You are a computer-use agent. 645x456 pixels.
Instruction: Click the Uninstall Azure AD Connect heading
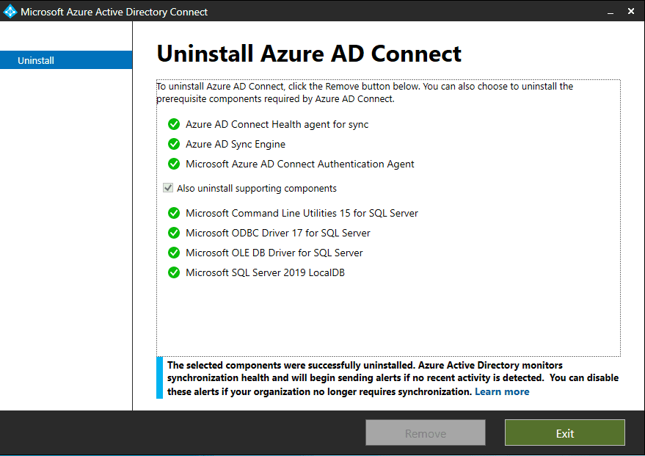[x=309, y=54]
